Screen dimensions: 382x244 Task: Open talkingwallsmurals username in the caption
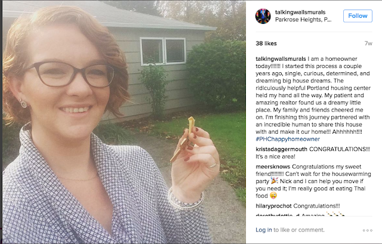click(281, 58)
